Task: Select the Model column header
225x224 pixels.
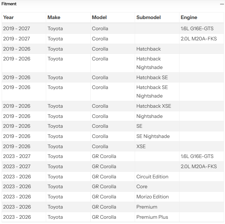Action: pos(113,17)
